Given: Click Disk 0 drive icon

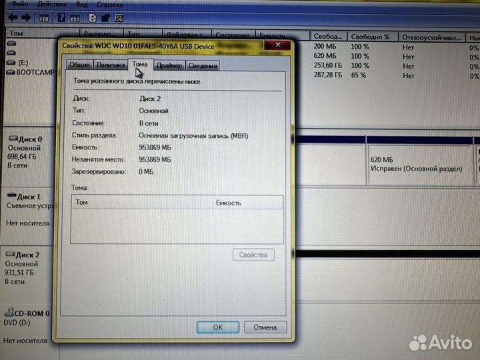Looking at the screenshot, I should 13,138.
